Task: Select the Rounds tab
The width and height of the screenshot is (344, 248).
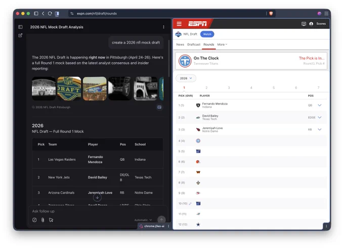Action: (x=208, y=45)
